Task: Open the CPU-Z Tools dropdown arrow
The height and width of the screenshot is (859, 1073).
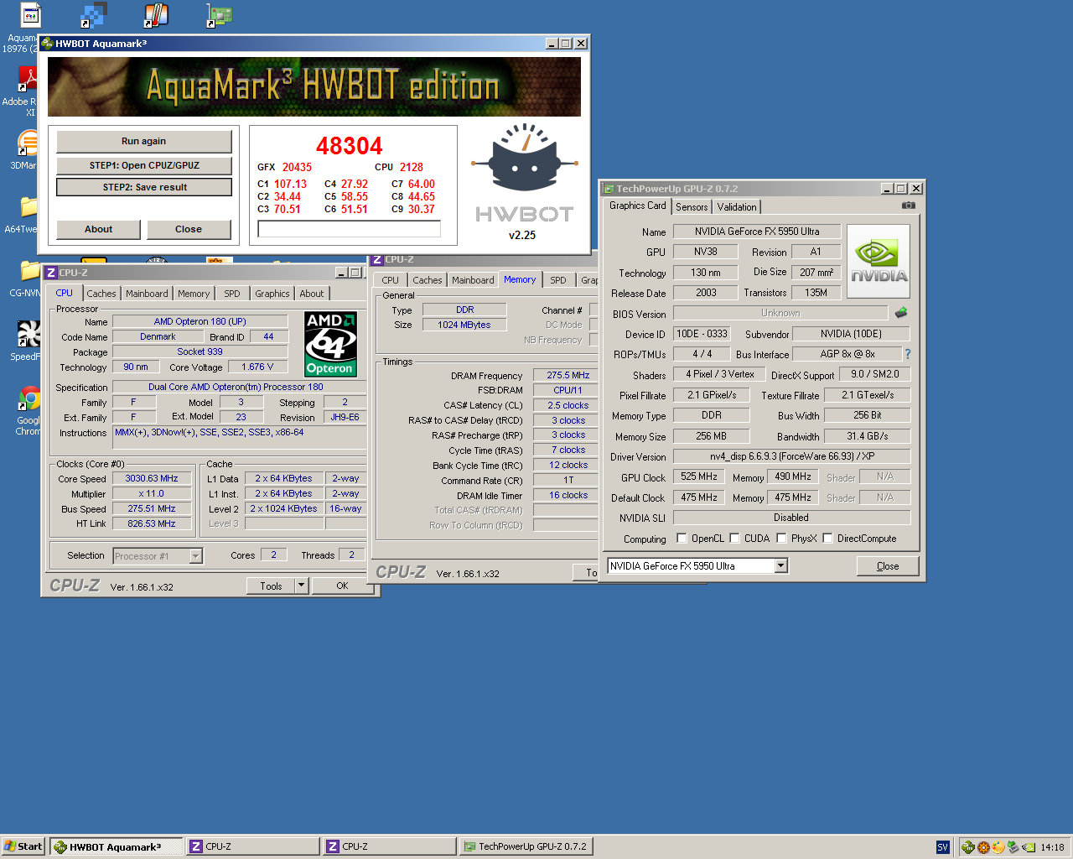Action: 302,586
